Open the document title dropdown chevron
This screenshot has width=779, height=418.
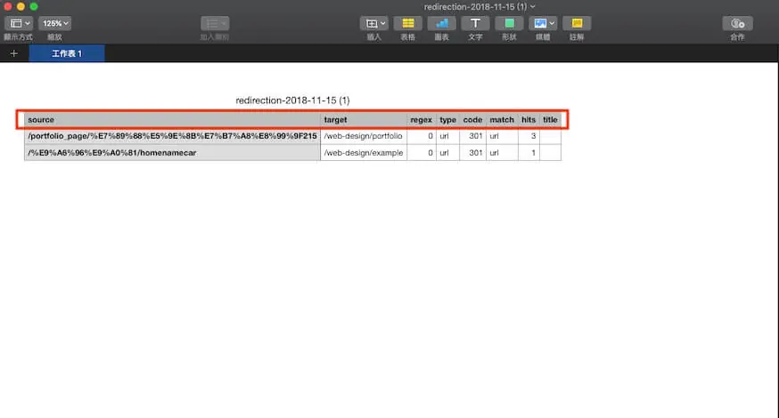533,6
